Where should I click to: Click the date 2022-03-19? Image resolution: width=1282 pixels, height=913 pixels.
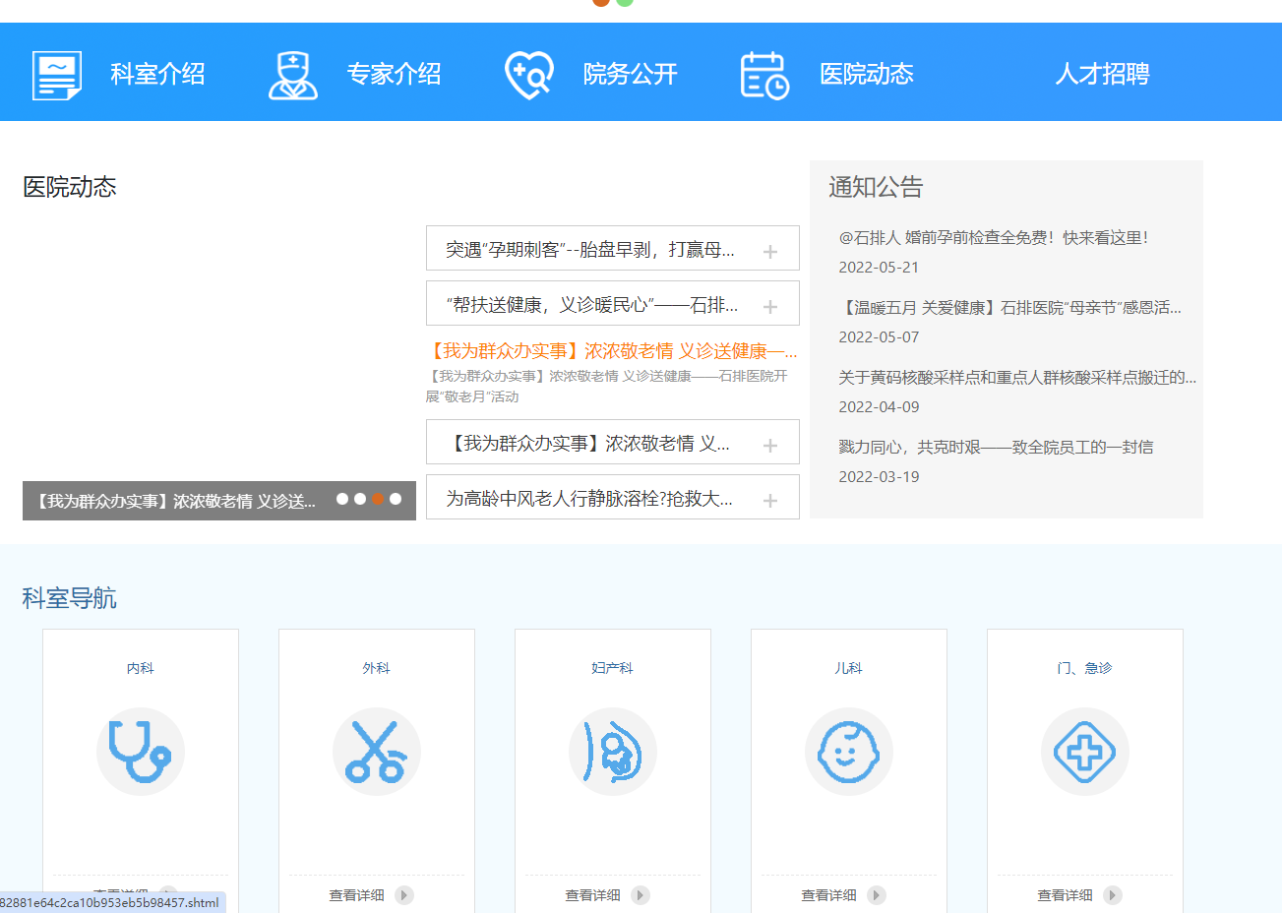pos(879,477)
